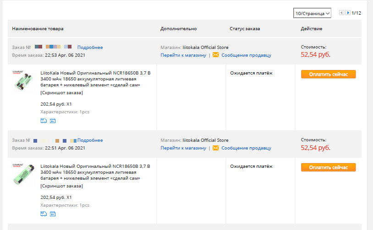This screenshot has width=373, height=230.
Task: Click the delivery truck icon in first order
Action: [44, 121]
